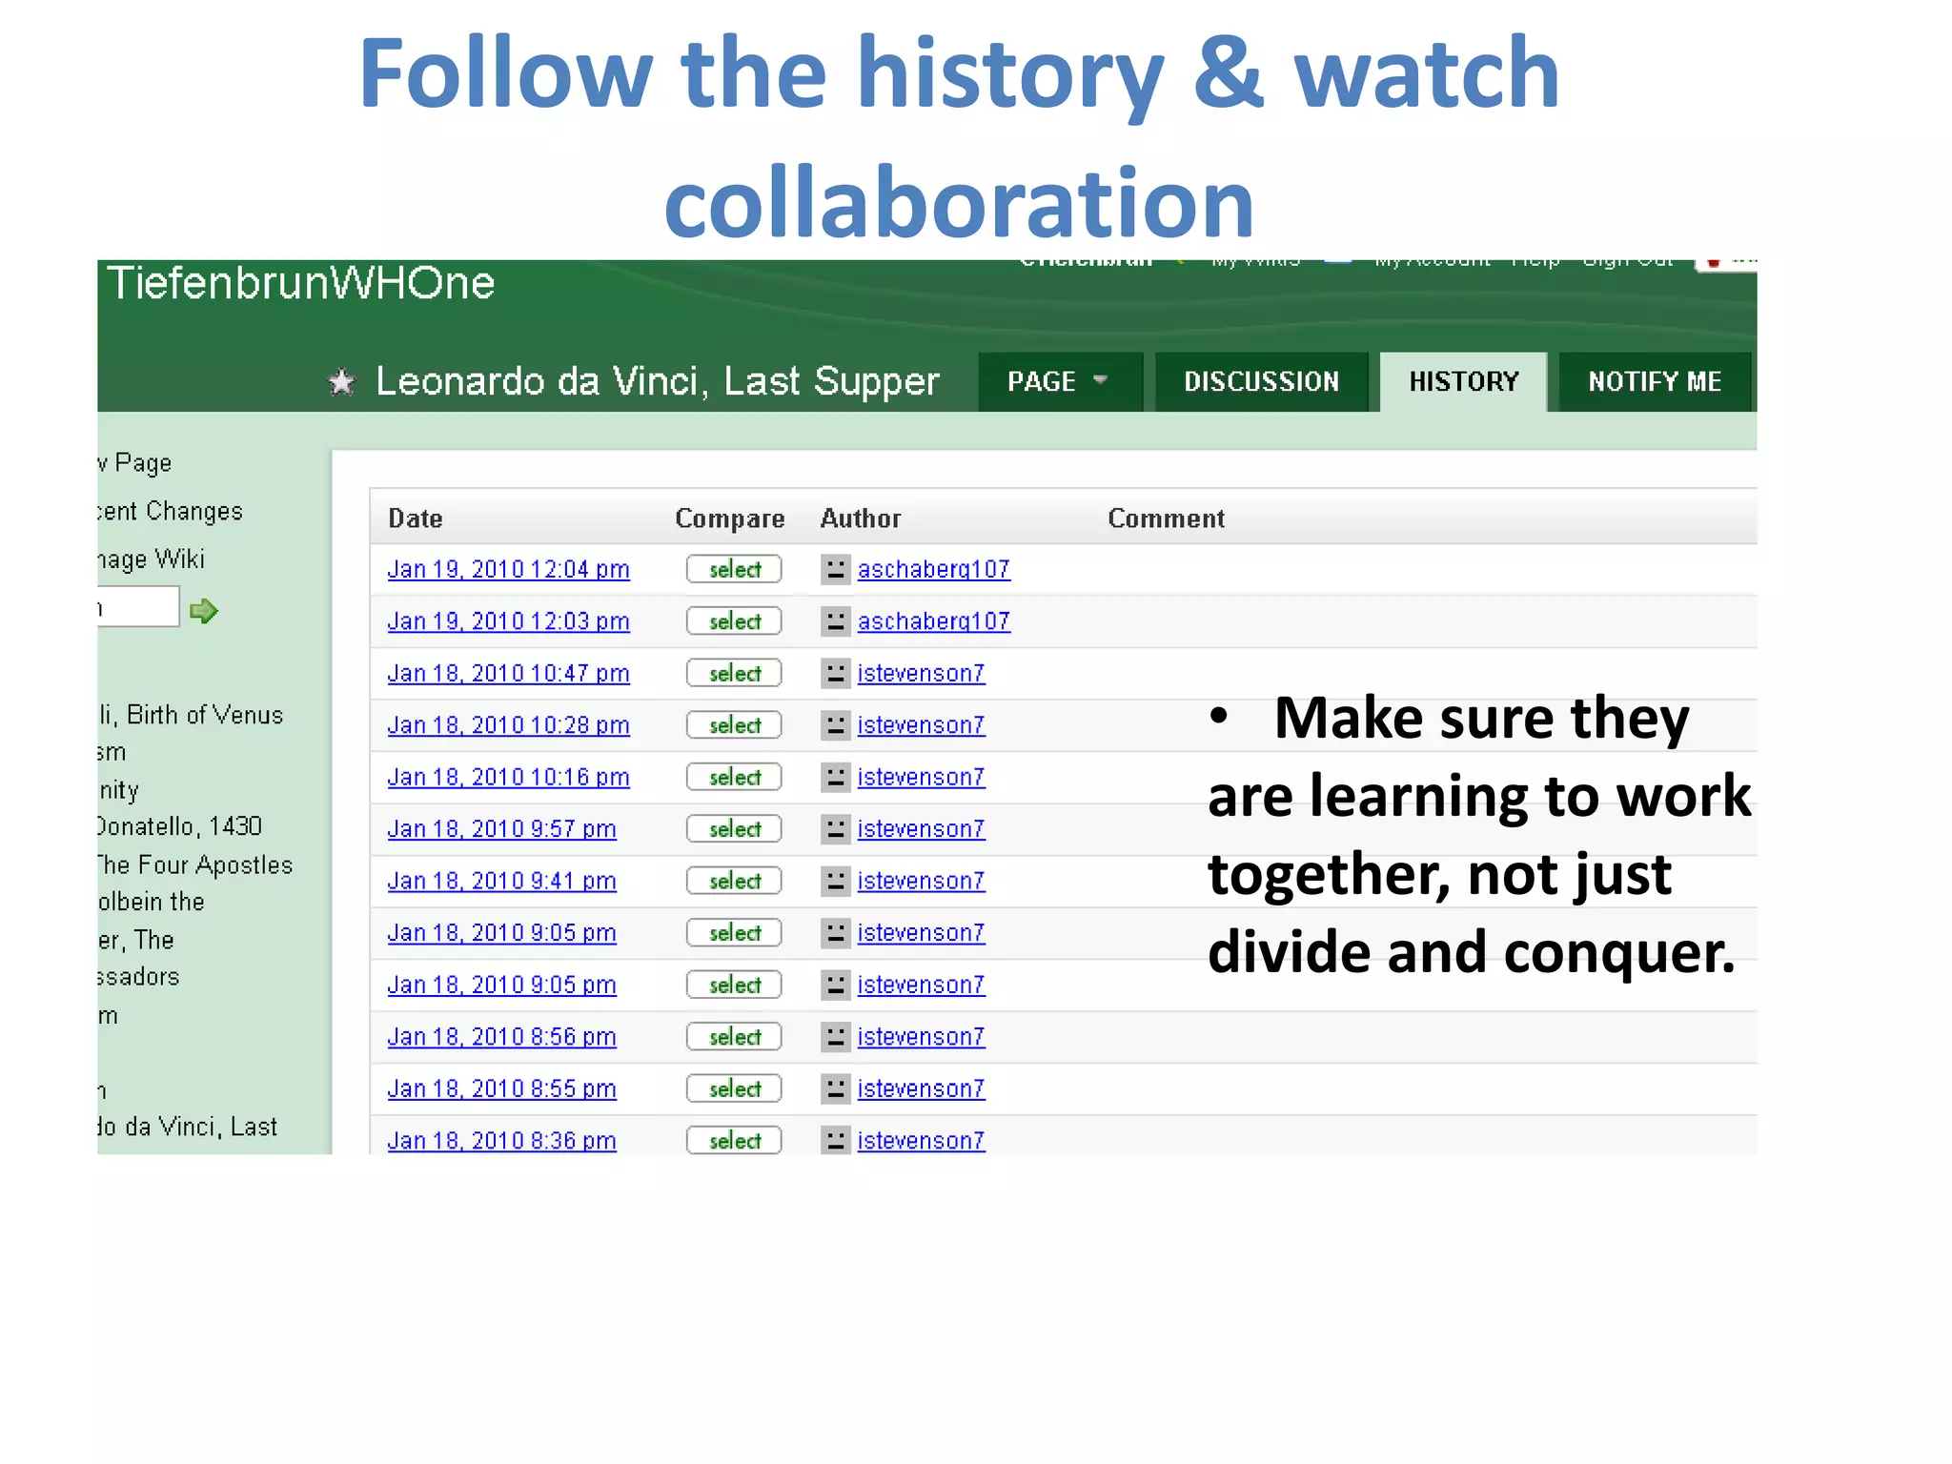Open New Page link in sidebar
The width and height of the screenshot is (1952, 1464).
[135, 463]
